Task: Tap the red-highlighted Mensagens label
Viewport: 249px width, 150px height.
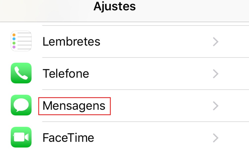Action: [x=74, y=106]
